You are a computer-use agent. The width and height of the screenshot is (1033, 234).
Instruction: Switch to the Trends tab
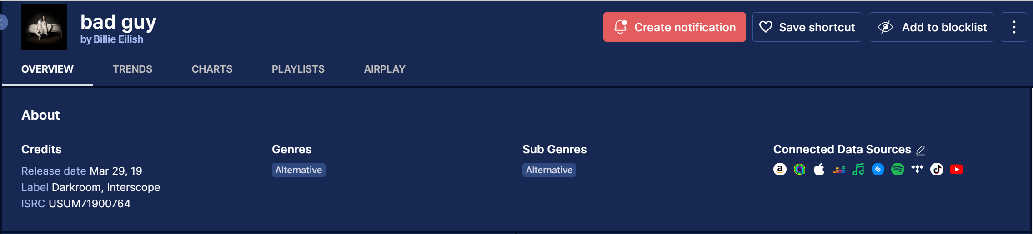click(132, 69)
